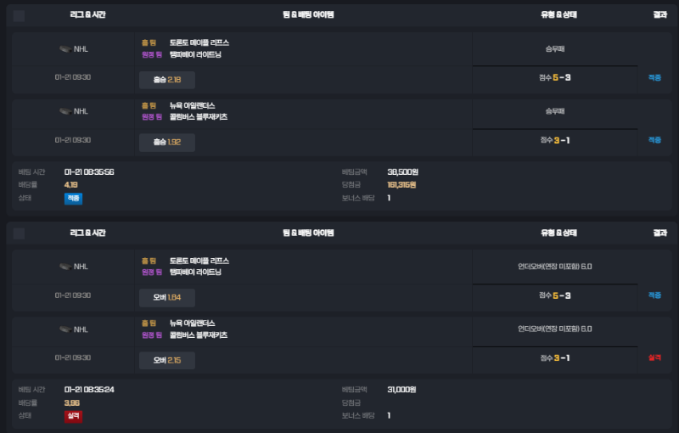The height and width of the screenshot is (433, 679).
Task: Click the 결과 column header in the first slip
Action: [660, 14]
